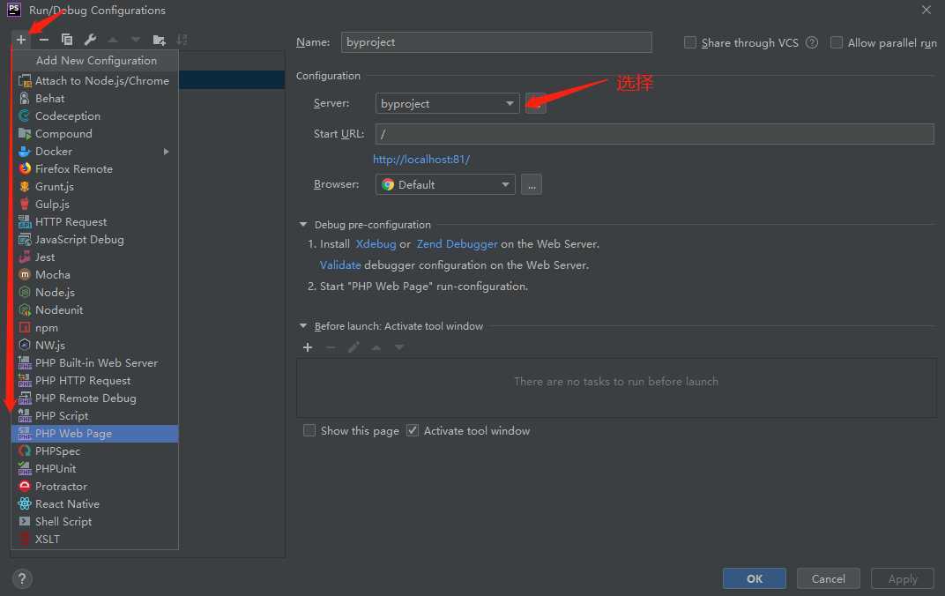This screenshot has height=596, width=945.
Task: Choose NW.js from the configuration list
Action: click(x=94, y=346)
